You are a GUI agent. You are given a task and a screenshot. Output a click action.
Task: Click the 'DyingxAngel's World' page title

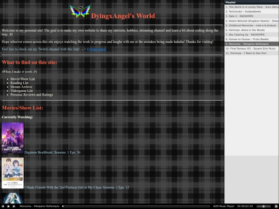123,16
